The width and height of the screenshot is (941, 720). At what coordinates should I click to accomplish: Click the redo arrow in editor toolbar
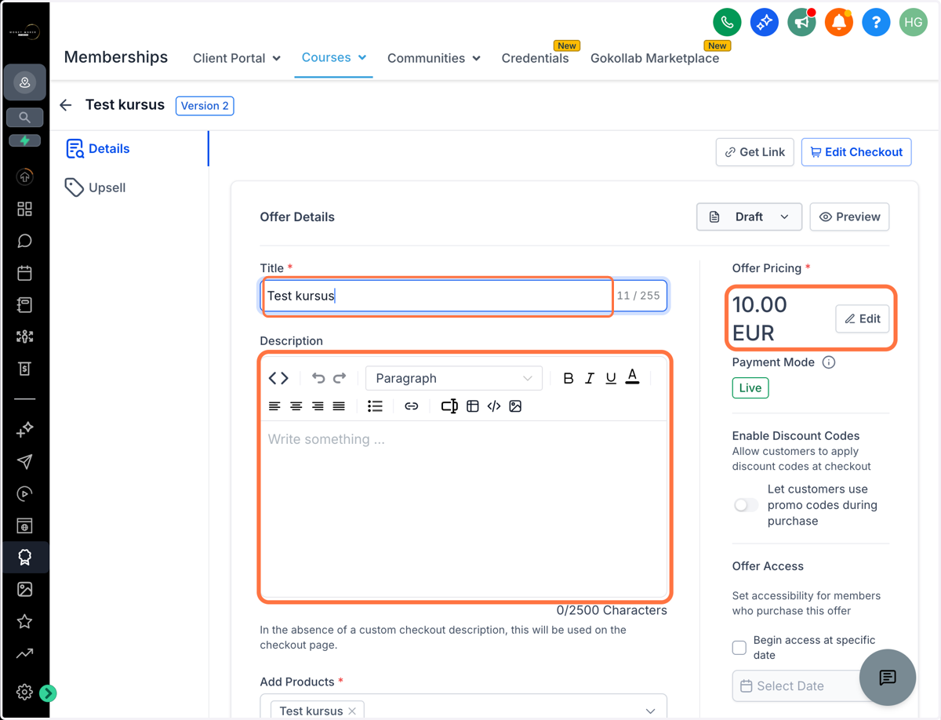340,378
